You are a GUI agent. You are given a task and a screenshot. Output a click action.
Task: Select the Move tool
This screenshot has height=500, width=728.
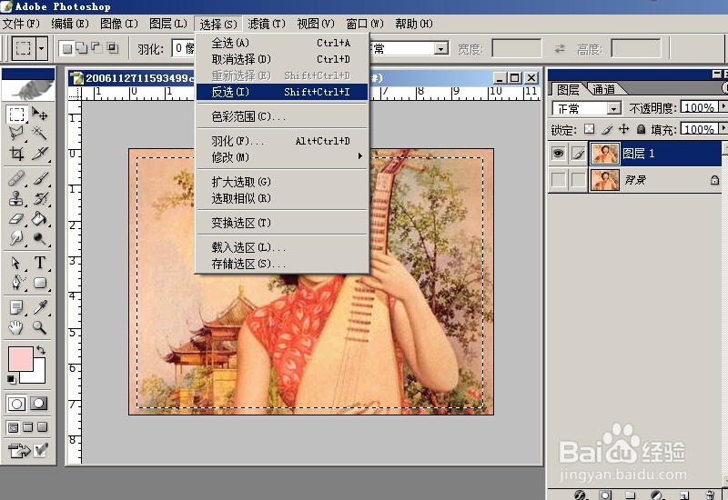point(40,115)
